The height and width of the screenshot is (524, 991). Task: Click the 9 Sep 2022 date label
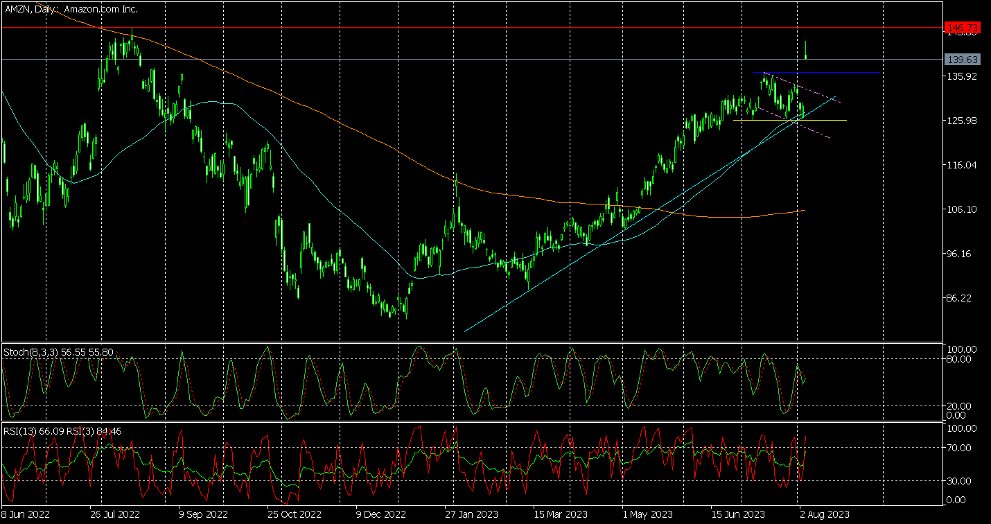[203, 514]
